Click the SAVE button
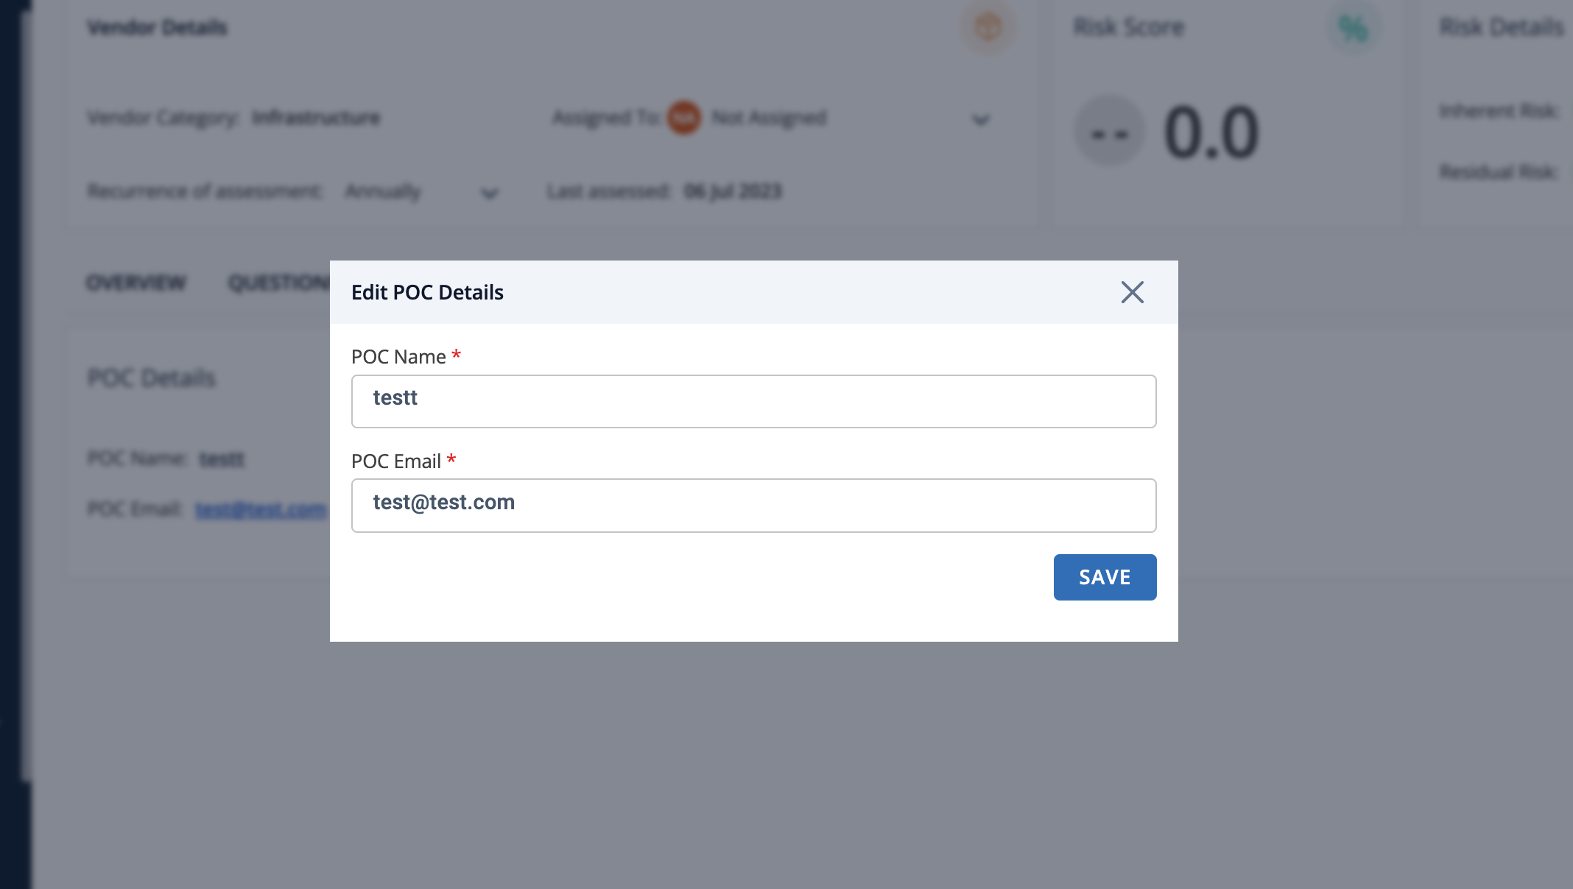 1105,577
